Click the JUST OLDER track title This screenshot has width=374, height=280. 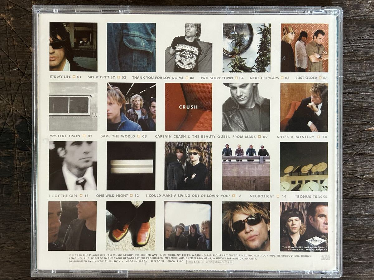pyautogui.click(x=306, y=77)
